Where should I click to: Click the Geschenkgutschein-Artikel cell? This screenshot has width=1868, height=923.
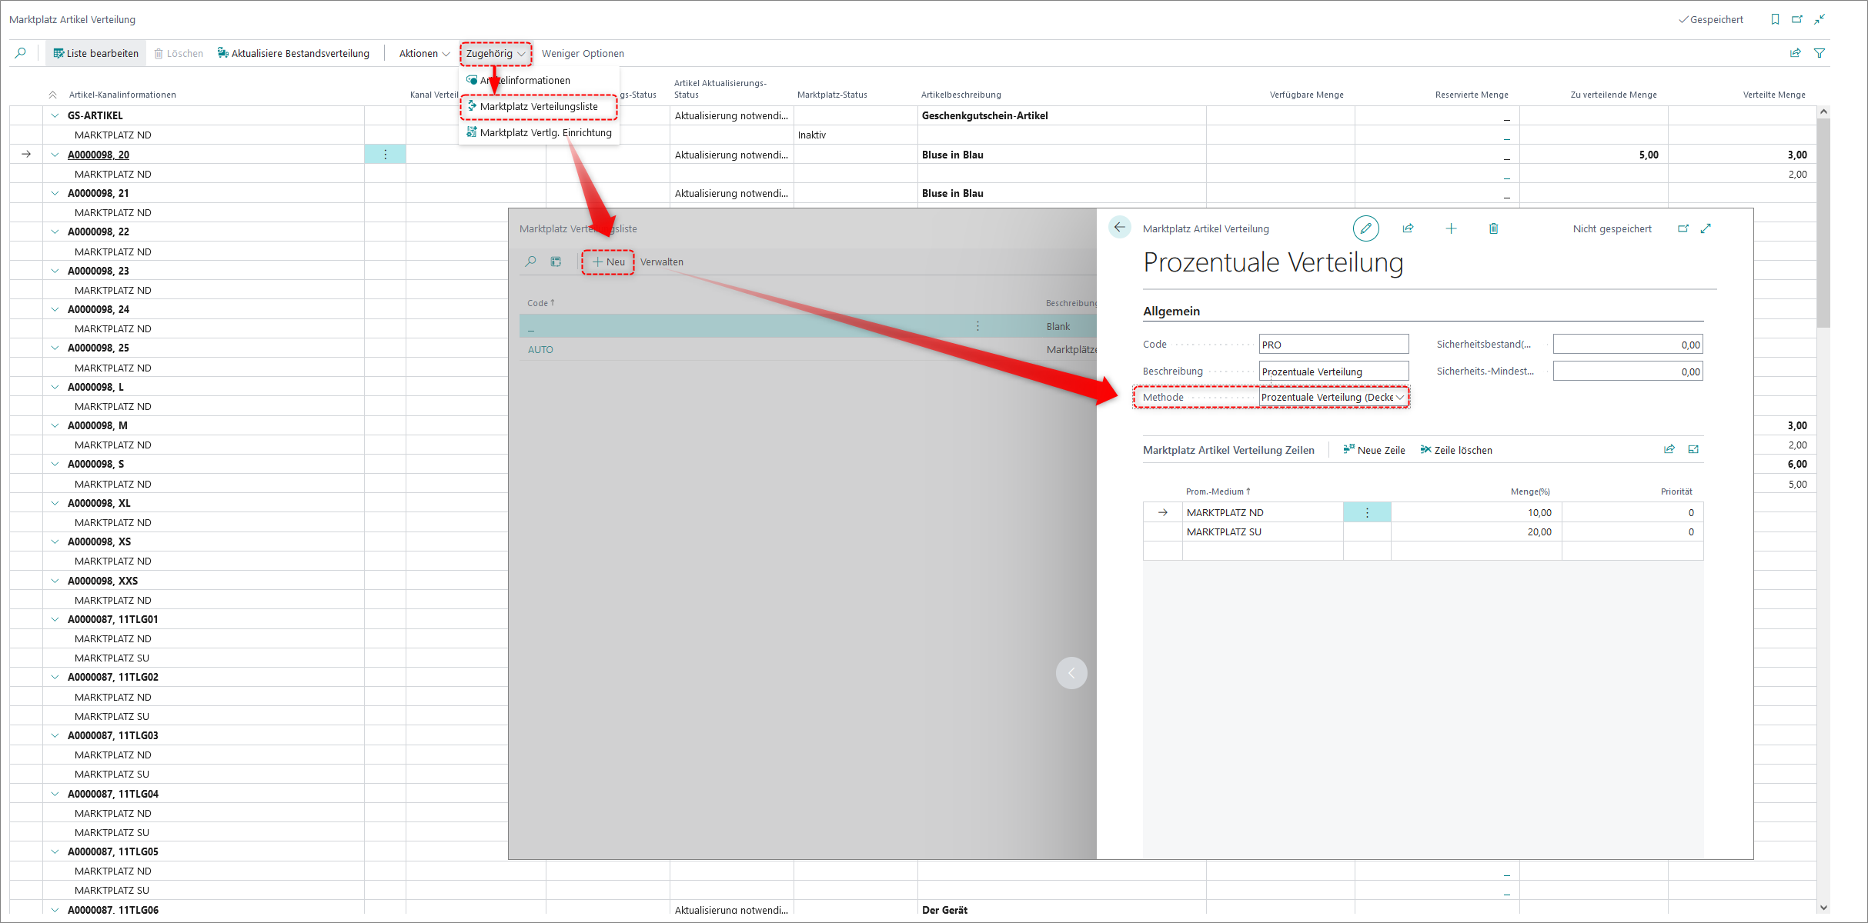[x=1061, y=115]
